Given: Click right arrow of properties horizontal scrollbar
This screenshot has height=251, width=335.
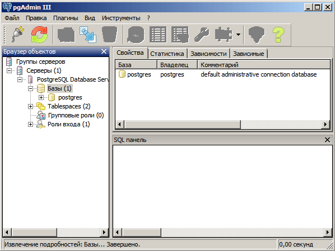Looking at the screenshot, I should 325,124.
